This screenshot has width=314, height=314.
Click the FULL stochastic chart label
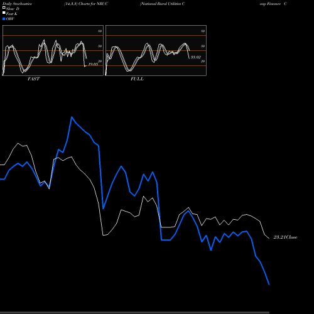point(137,79)
